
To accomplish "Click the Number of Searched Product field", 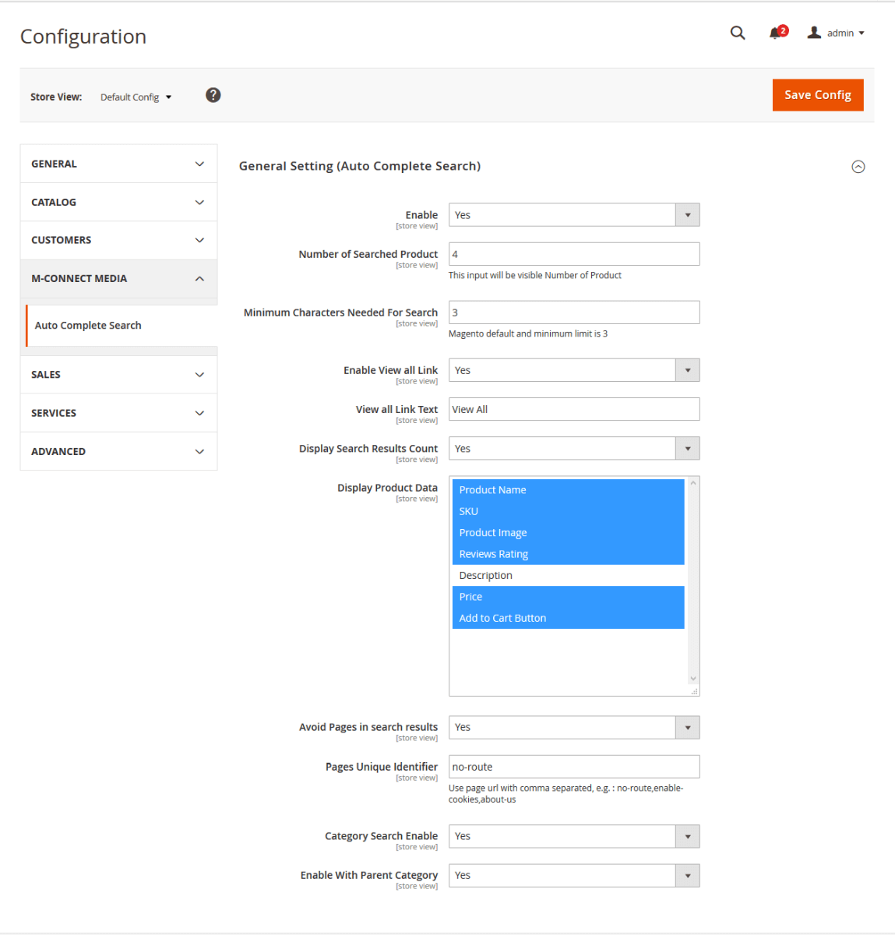I will point(573,254).
